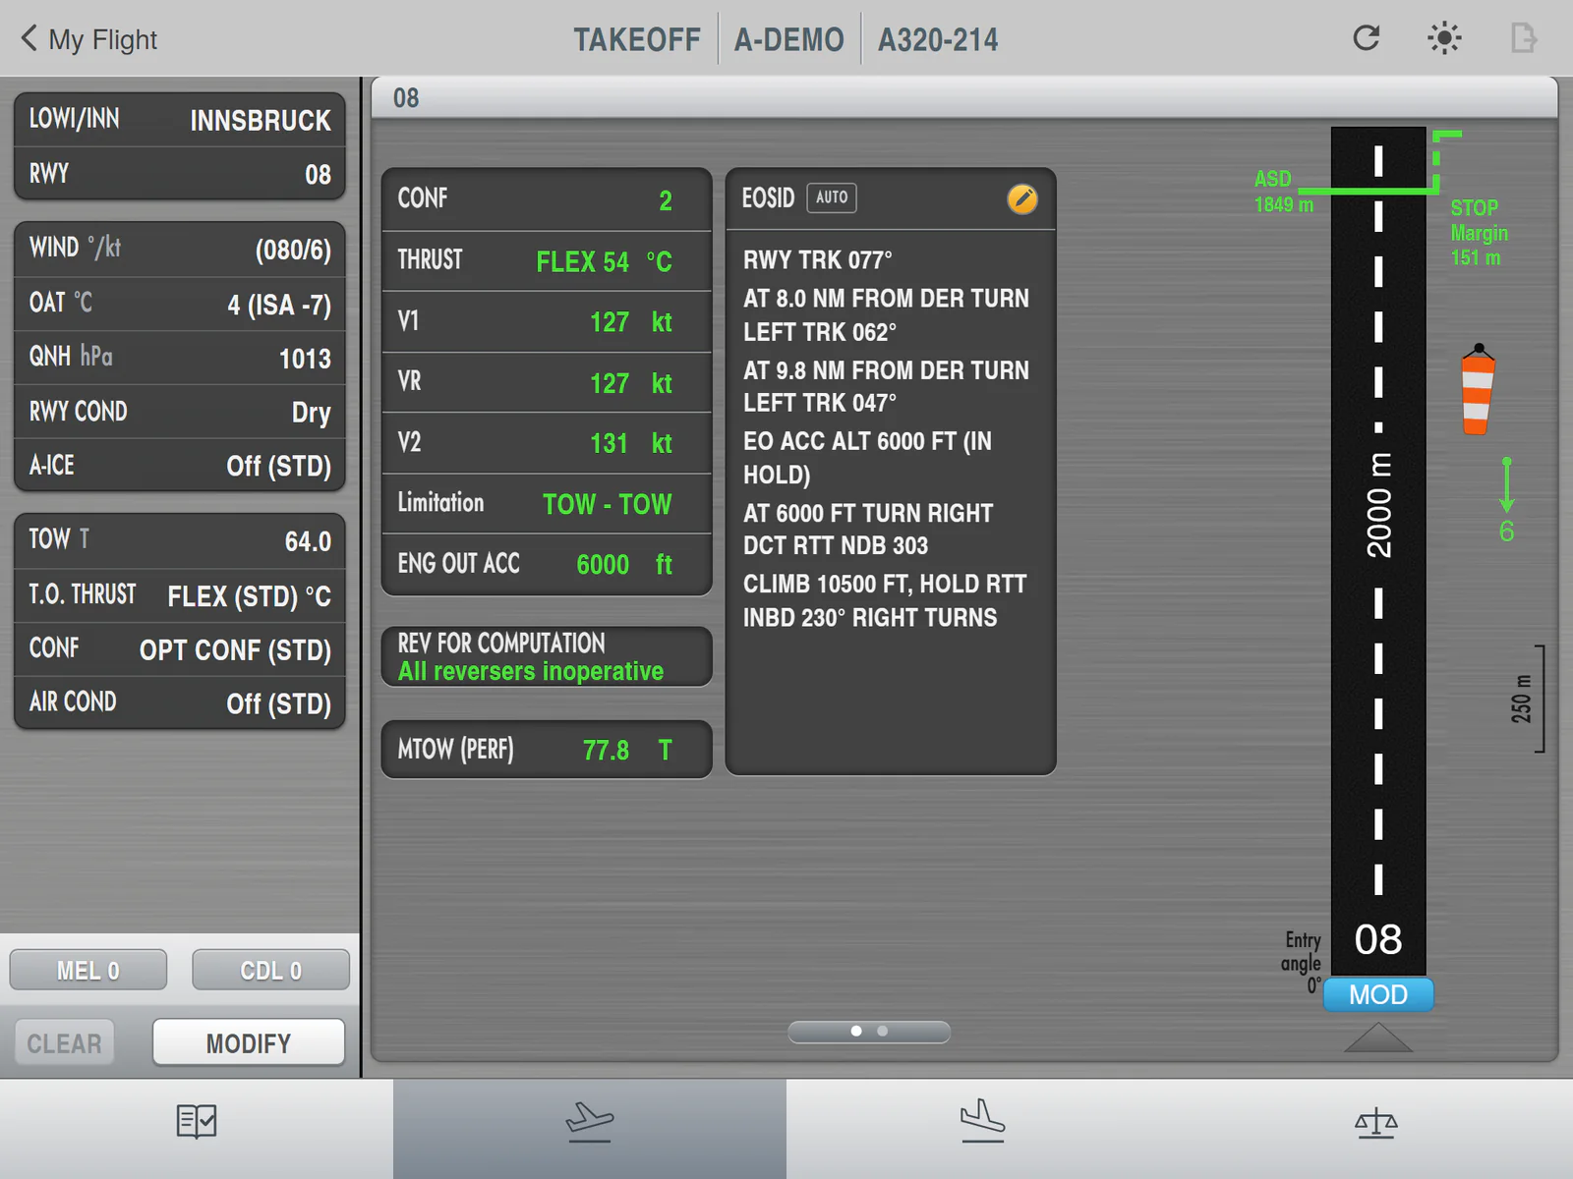Click the STOP Margin 151 m label

pos(1479,233)
